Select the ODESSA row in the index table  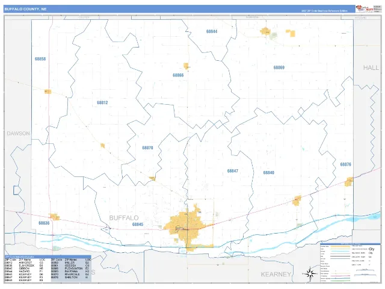tap(71, 266)
